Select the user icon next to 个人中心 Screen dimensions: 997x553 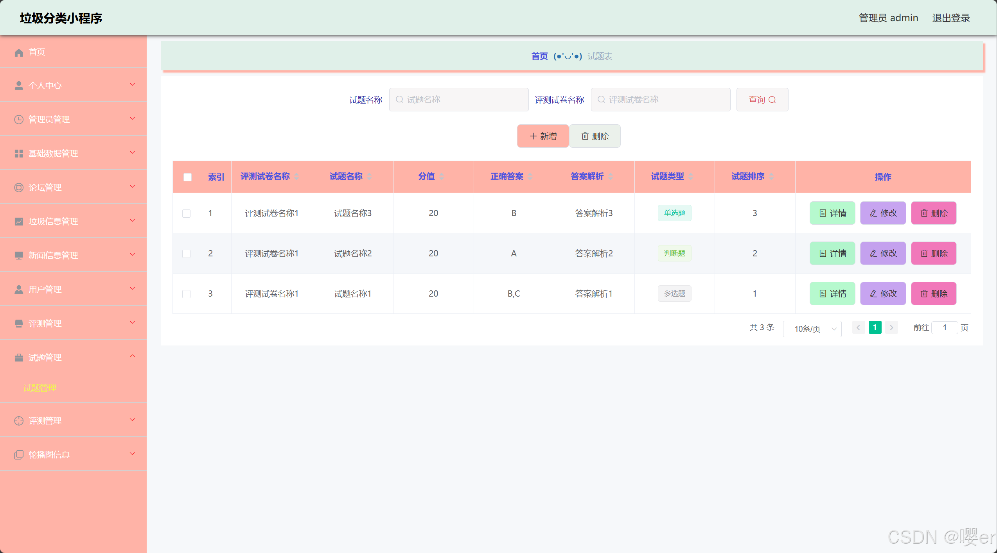(18, 85)
